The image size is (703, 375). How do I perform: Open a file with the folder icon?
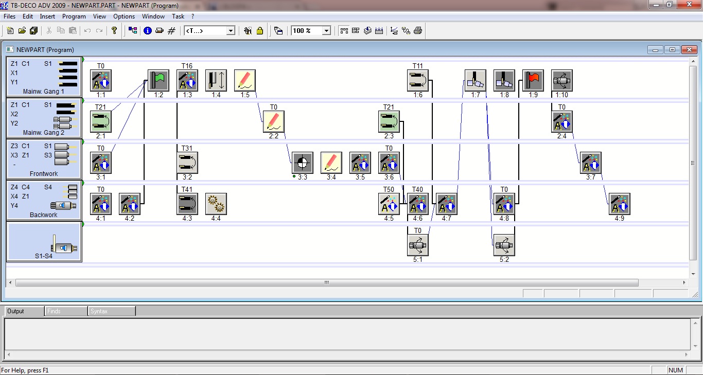tap(22, 31)
